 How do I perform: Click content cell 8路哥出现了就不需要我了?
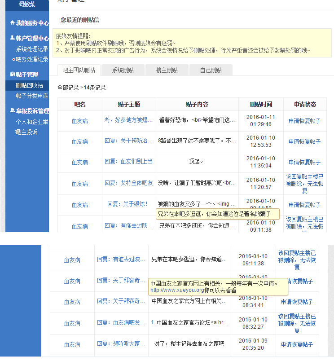[197, 141]
